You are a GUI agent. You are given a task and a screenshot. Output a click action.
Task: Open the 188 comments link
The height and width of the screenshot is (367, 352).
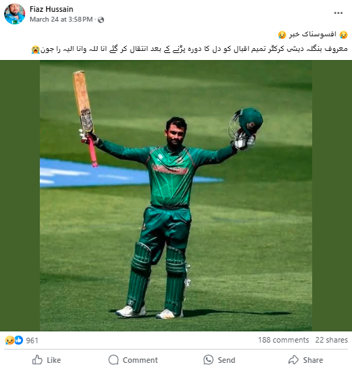coord(284,340)
